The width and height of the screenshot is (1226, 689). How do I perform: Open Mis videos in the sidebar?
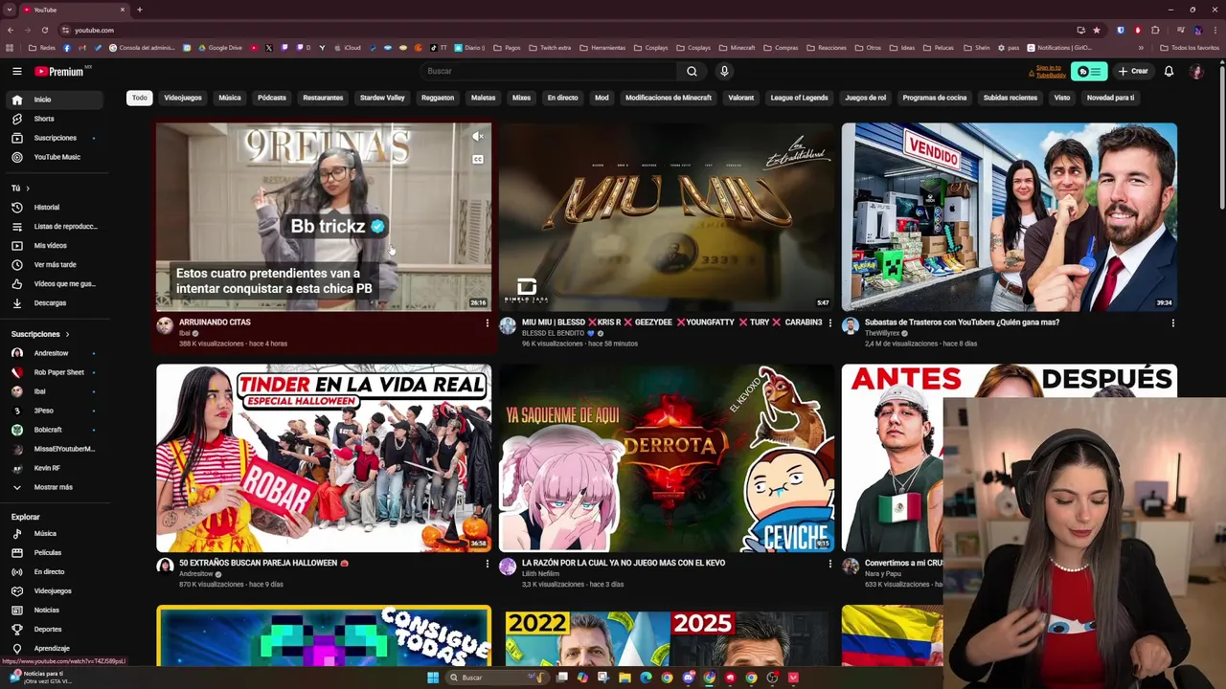tap(54, 245)
